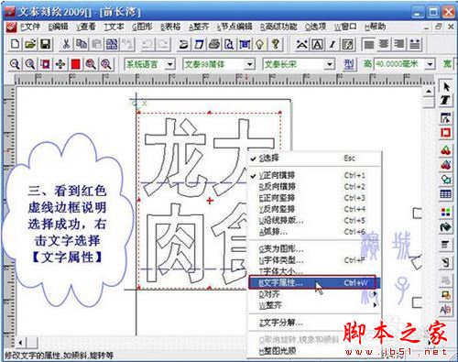Open the G图形 menu

click(x=142, y=27)
